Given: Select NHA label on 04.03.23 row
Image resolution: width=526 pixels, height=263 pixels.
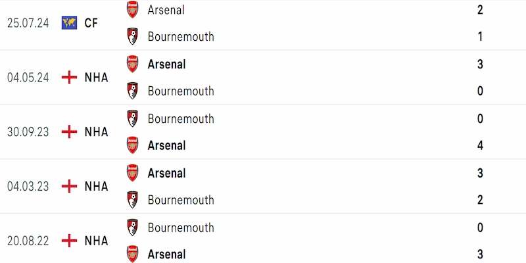Looking at the screenshot, I should click(x=96, y=186).
